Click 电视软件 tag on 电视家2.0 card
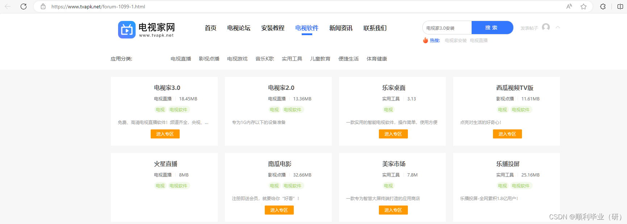The height and width of the screenshot is (224, 627). pos(292,110)
